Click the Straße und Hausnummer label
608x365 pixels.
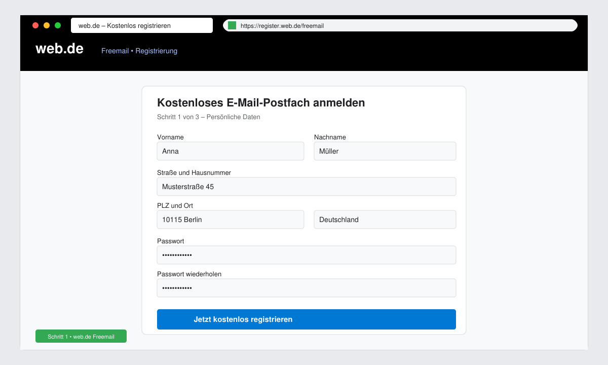(194, 173)
